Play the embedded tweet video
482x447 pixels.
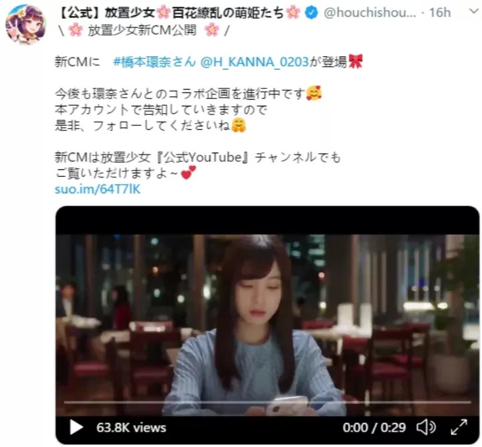76,427
